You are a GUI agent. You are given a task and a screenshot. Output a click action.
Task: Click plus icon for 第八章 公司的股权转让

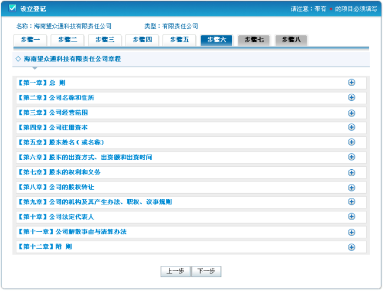pyautogui.click(x=351, y=187)
